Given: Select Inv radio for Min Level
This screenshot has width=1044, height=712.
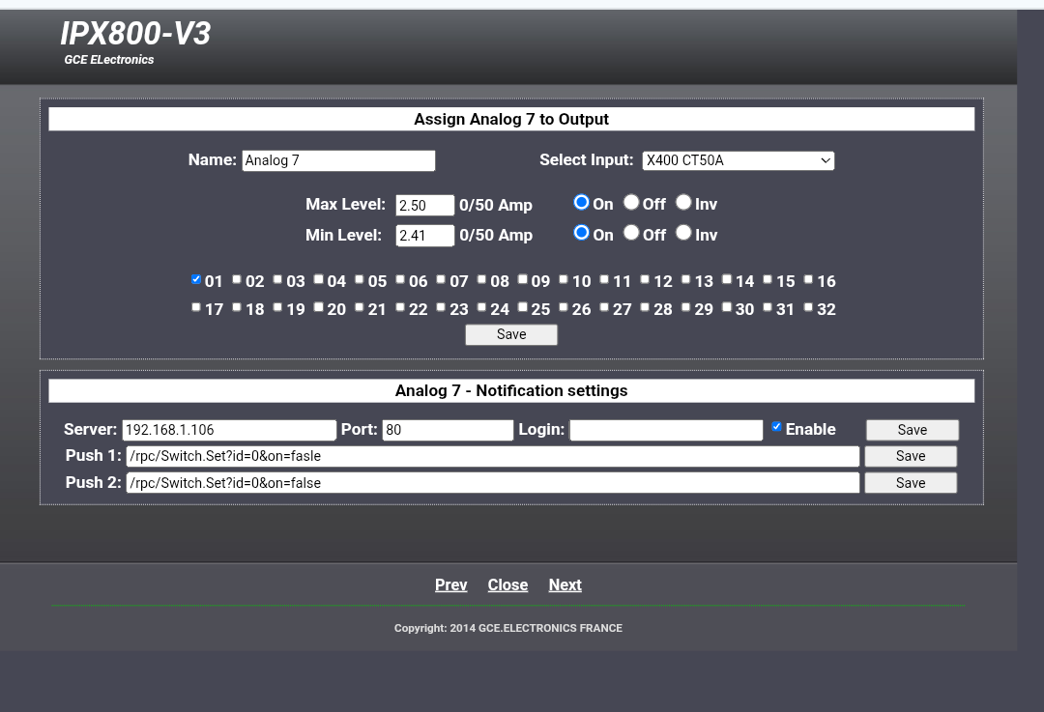Looking at the screenshot, I should (x=683, y=232).
